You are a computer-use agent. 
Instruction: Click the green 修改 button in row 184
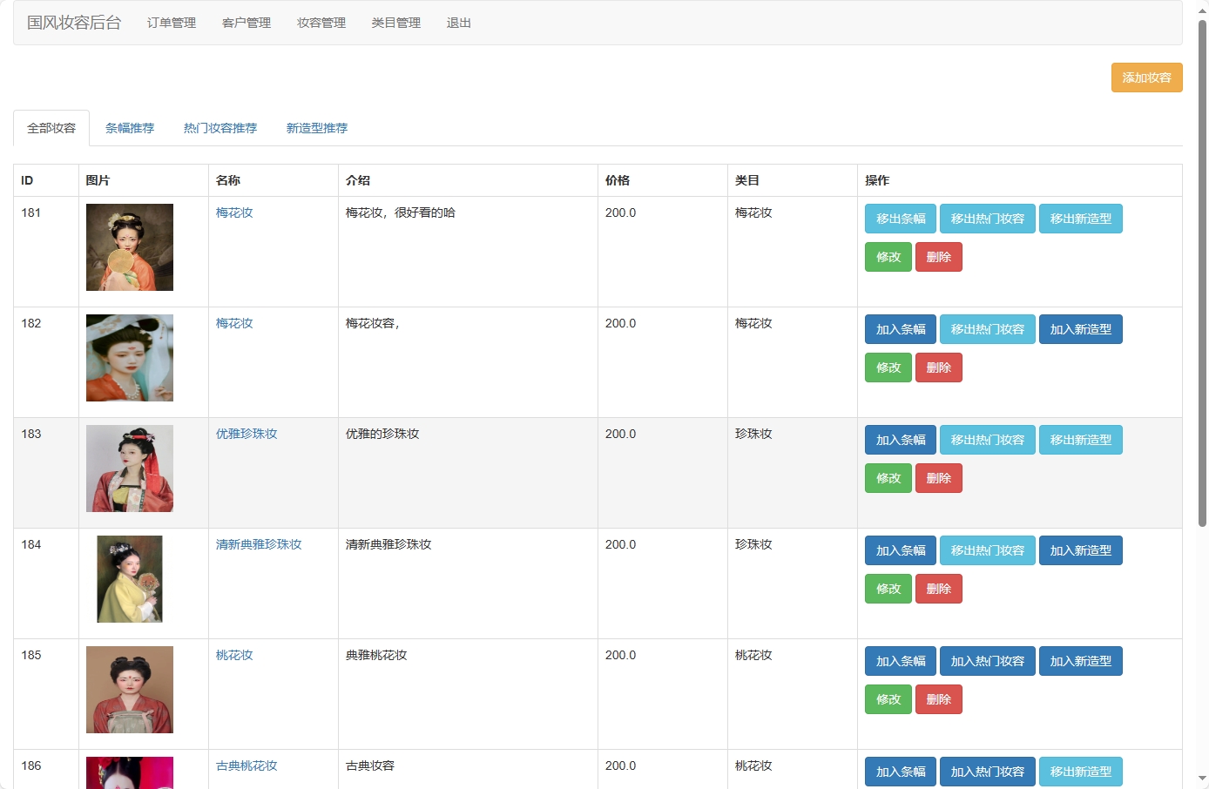[888, 589]
